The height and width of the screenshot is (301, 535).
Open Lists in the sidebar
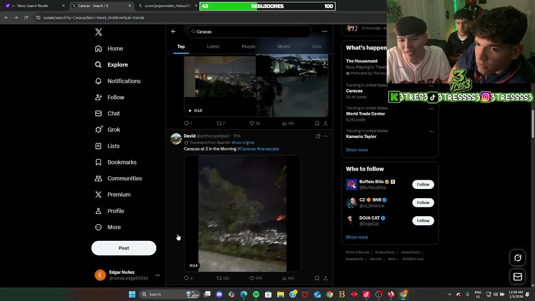coord(107,146)
